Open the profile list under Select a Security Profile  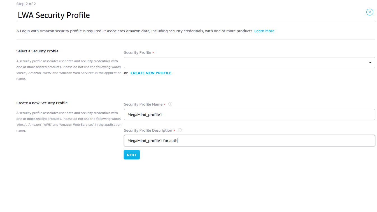249,62
